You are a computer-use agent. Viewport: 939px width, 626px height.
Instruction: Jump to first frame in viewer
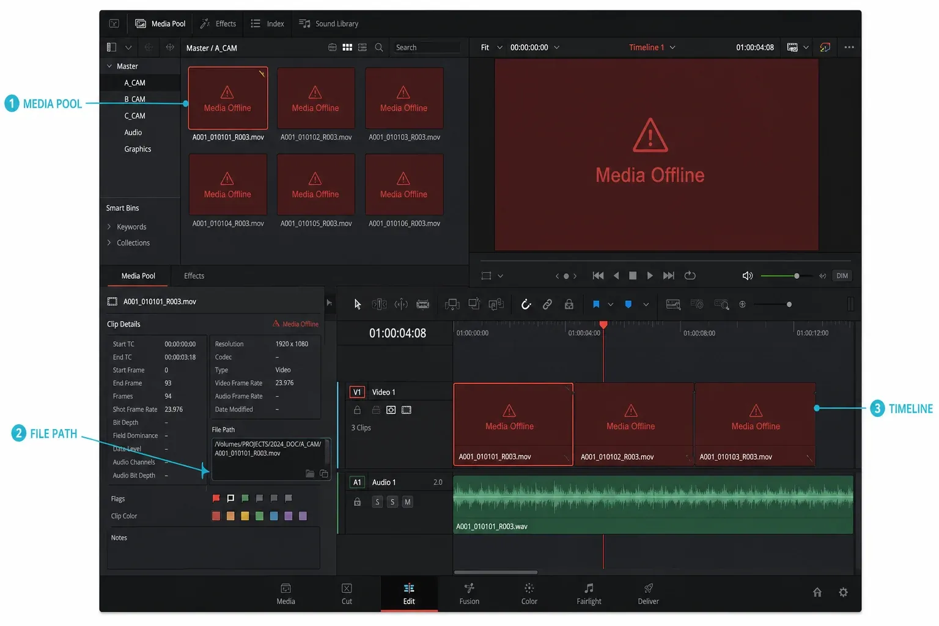pos(598,276)
